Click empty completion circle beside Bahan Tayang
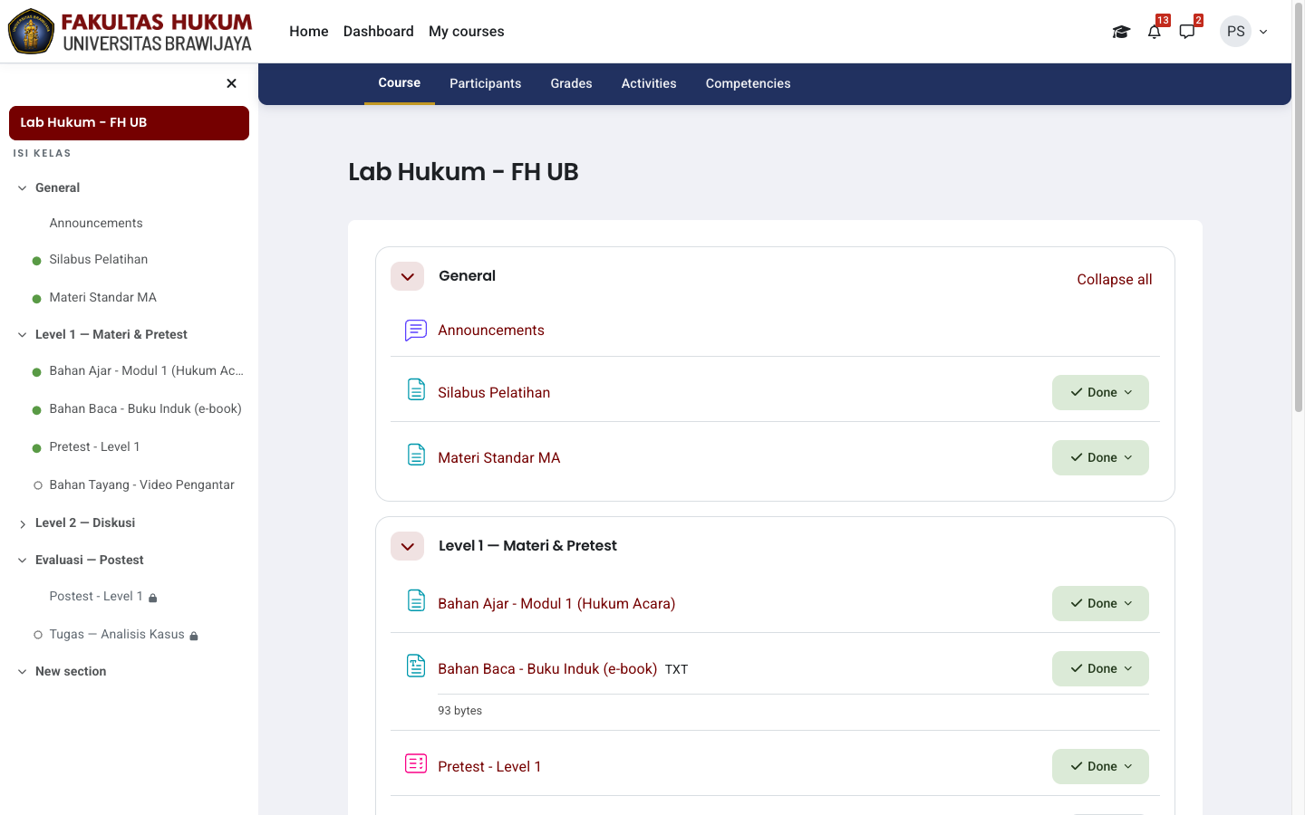Screen dimensions: 1305x815 click(x=38, y=485)
